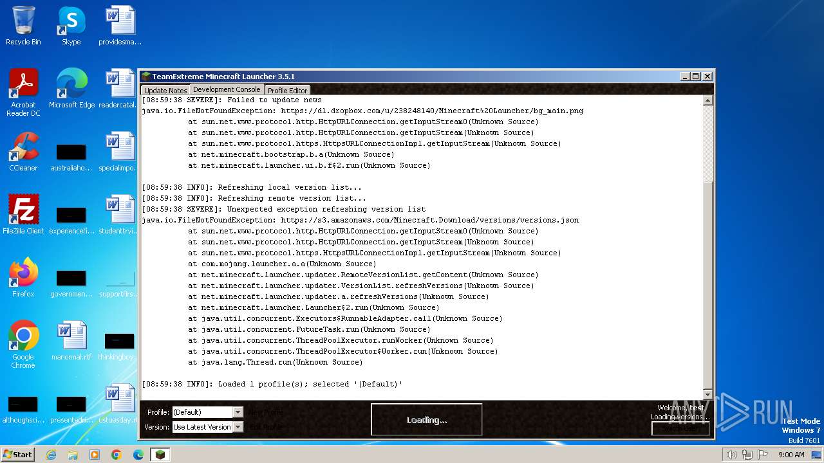824x463 pixels.
Task: Click 'Refreshing local version list...' log line
Action: pyautogui.click(x=252, y=187)
